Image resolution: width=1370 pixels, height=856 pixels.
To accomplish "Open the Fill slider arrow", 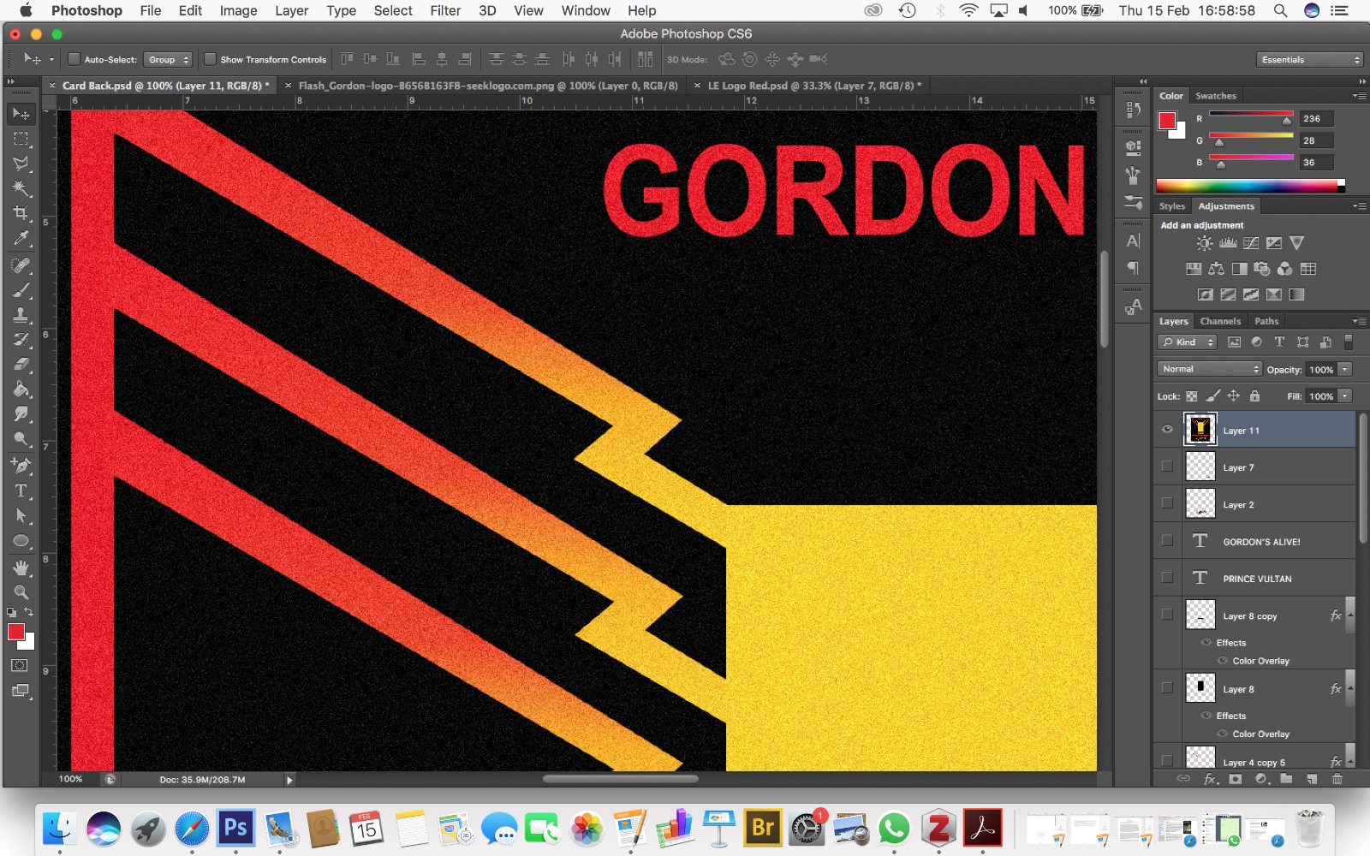I will pyautogui.click(x=1345, y=396).
